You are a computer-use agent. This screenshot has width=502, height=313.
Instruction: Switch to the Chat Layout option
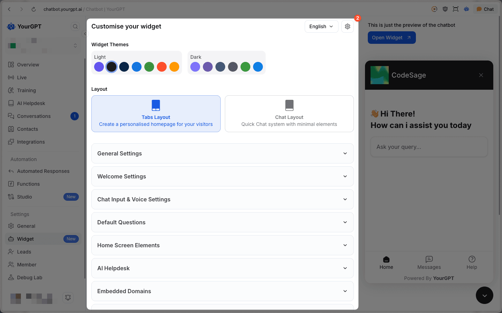pos(289,114)
